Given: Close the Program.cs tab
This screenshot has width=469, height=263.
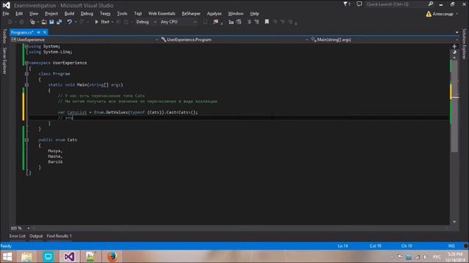Looking at the screenshot, I should [45, 32].
